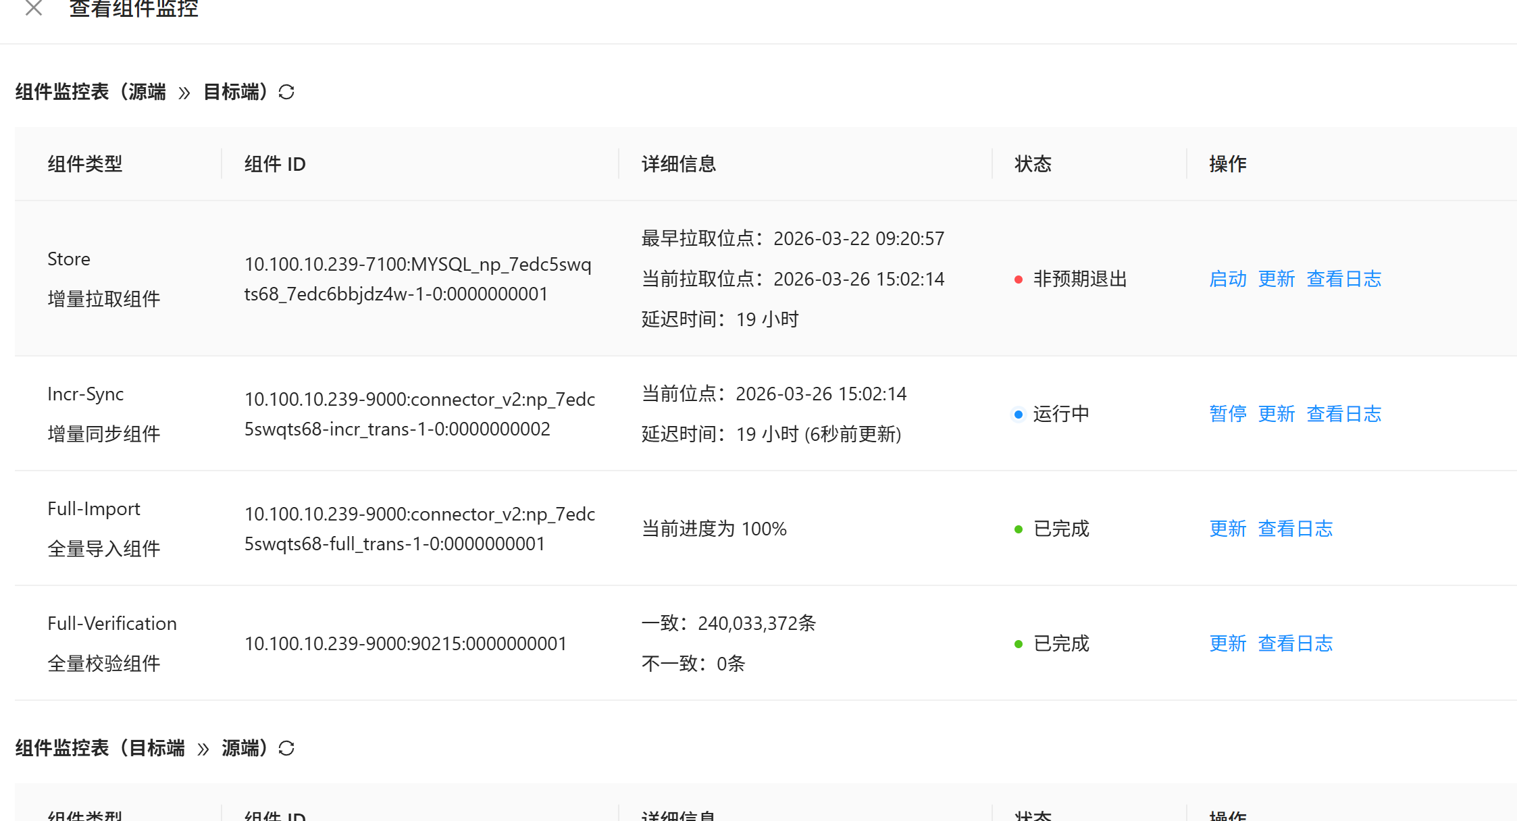Click the red unexpected-exit status dot

[1019, 280]
